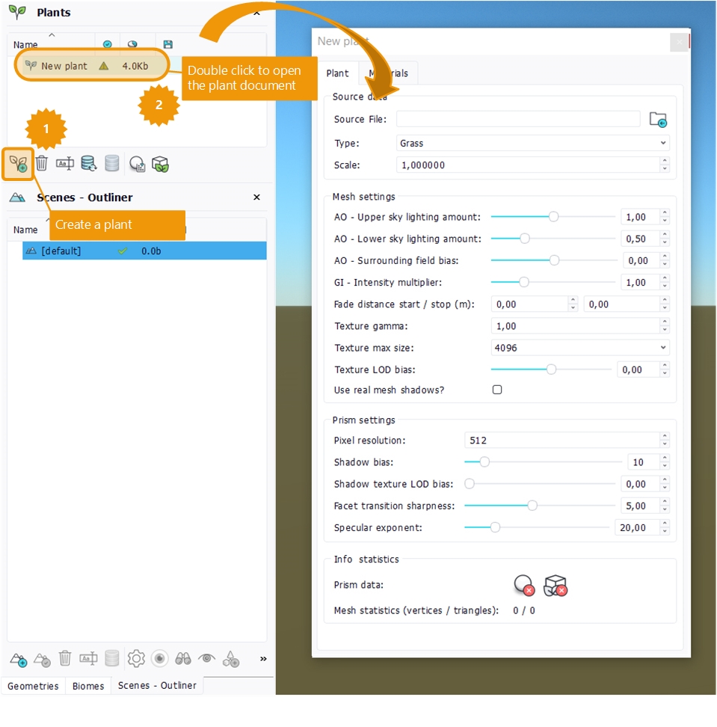This screenshot has height=727, width=717.
Task: Expand the scene toolbar overflow chevron
Action: (262, 659)
